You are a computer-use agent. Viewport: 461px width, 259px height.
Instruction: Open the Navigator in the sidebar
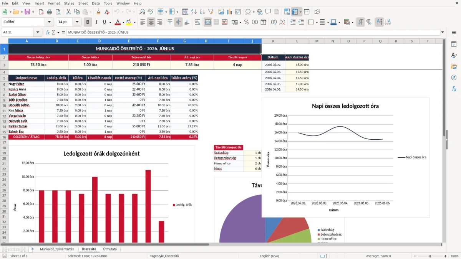click(x=454, y=78)
